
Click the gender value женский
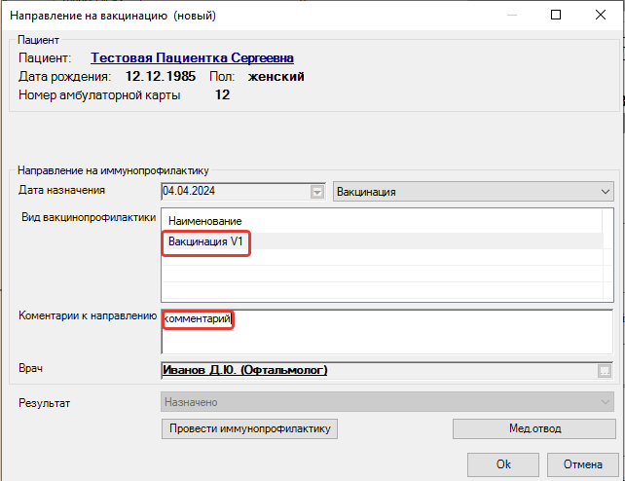click(x=276, y=76)
